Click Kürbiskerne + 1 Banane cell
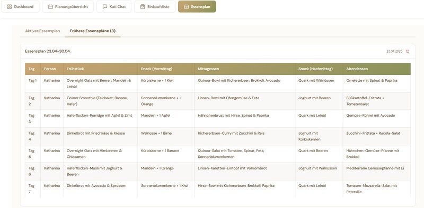The height and width of the screenshot is (208, 424). pos(166,154)
